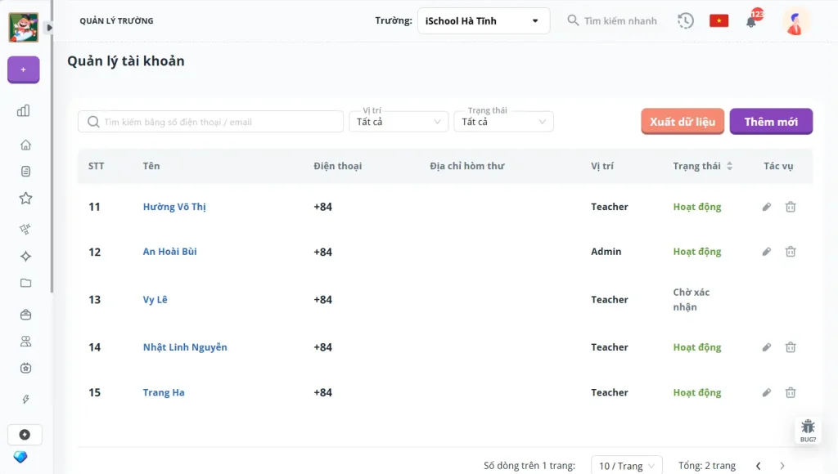Click the Vietnam flag language icon
838x474 pixels.
[719, 20]
